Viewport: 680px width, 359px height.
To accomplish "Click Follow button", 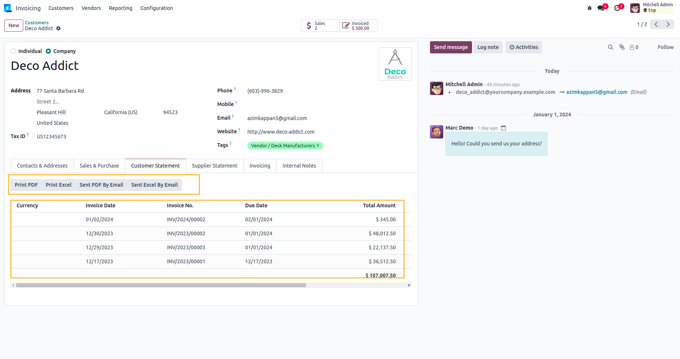I will (x=666, y=47).
